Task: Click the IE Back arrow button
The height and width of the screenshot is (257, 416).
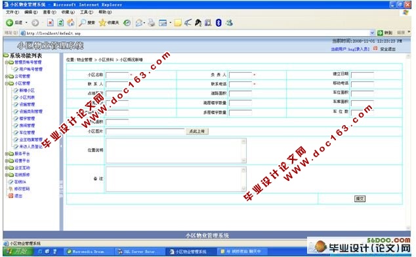Action: 10,23
